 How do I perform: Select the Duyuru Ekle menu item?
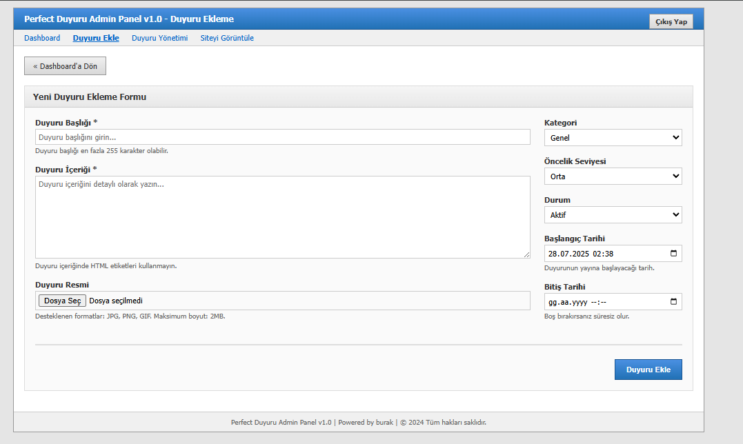96,38
